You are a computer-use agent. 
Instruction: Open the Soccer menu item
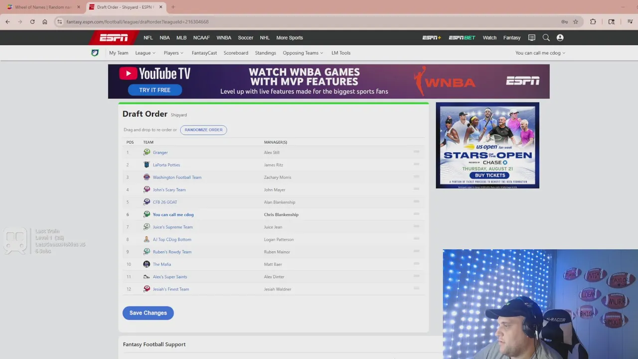(246, 38)
